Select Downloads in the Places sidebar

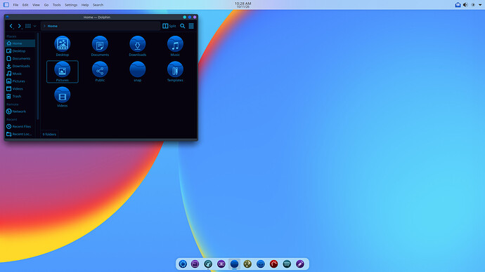pos(20,66)
